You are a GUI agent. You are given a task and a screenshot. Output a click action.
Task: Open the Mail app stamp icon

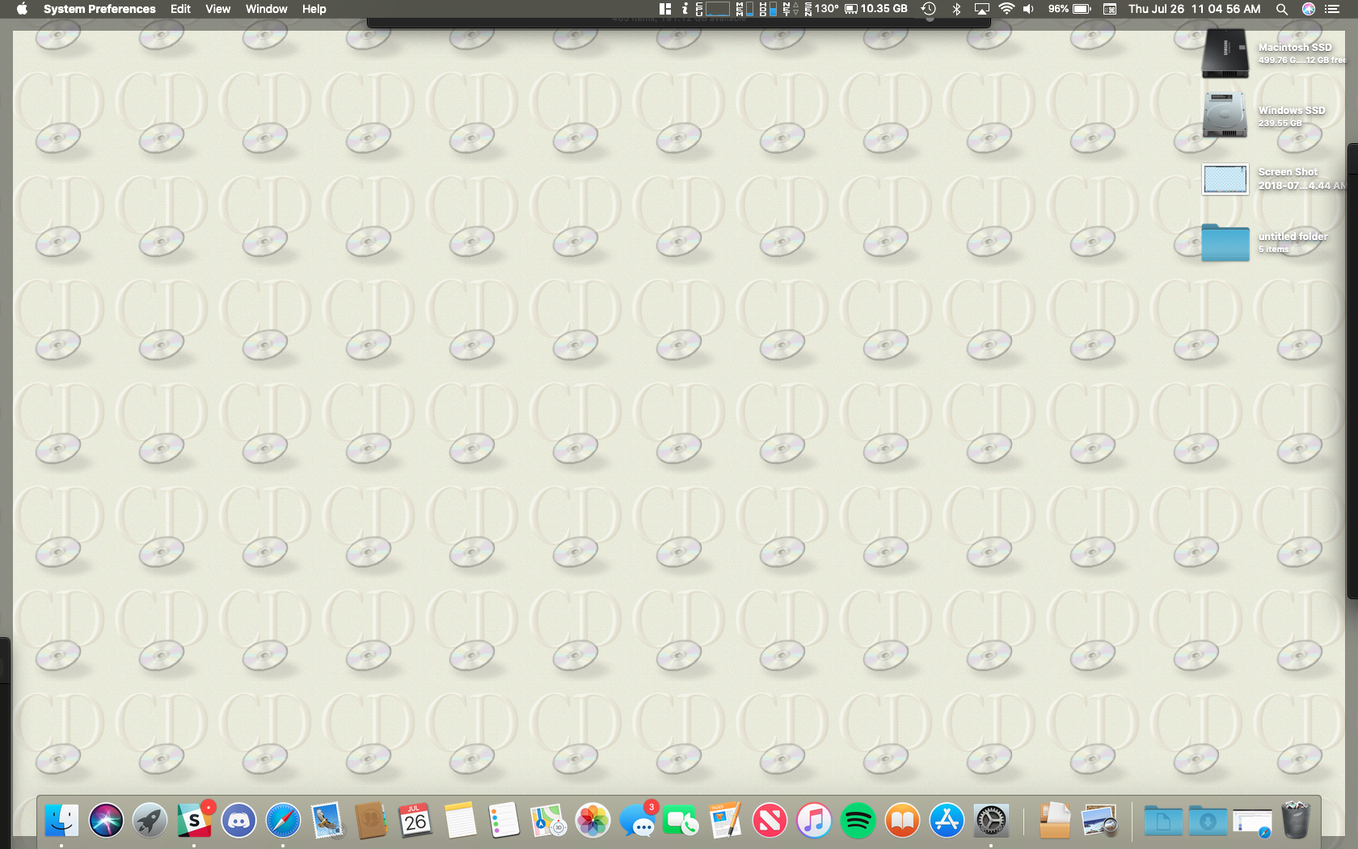(x=327, y=821)
